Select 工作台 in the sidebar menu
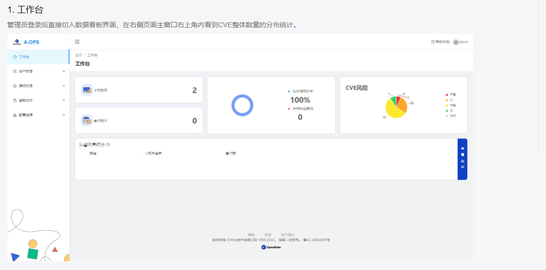Screen dimensions: 546x270 (x=24, y=57)
